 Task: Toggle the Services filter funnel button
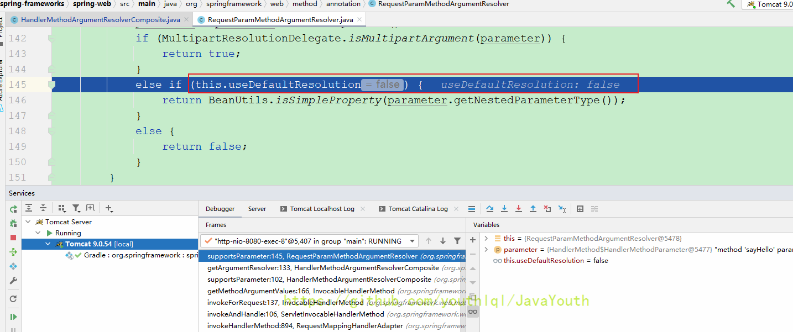pyautogui.click(x=76, y=208)
